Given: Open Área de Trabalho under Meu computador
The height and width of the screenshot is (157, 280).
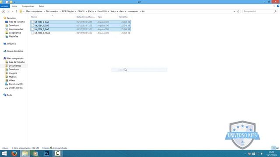Looking at the screenshot, I should pos(17,62).
